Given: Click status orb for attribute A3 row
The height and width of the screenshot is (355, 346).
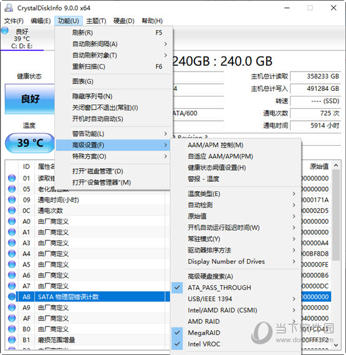Looking at the screenshot, I should pos(12,243).
